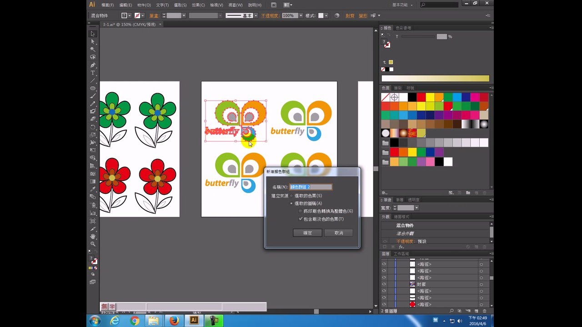Select the Paintbrush tool
Image resolution: width=582 pixels, height=327 pixels.
[x=93, y=96]
